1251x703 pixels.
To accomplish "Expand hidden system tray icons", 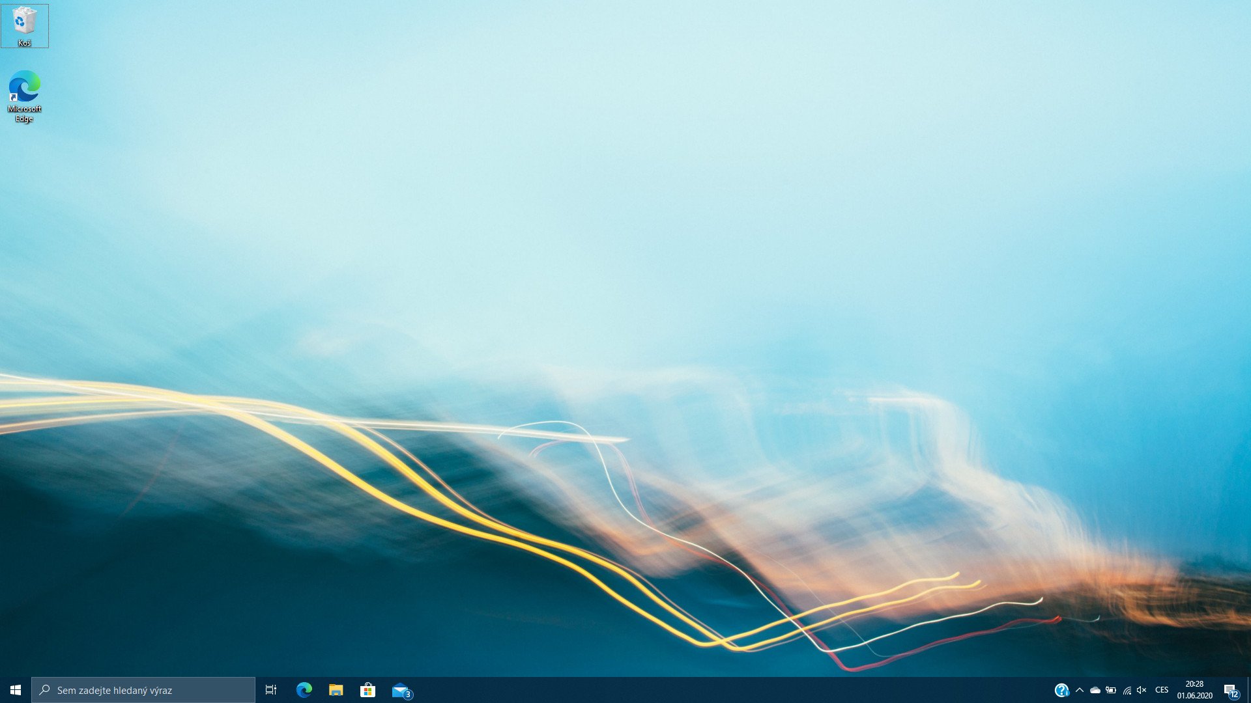I will tap(1080, 690).
